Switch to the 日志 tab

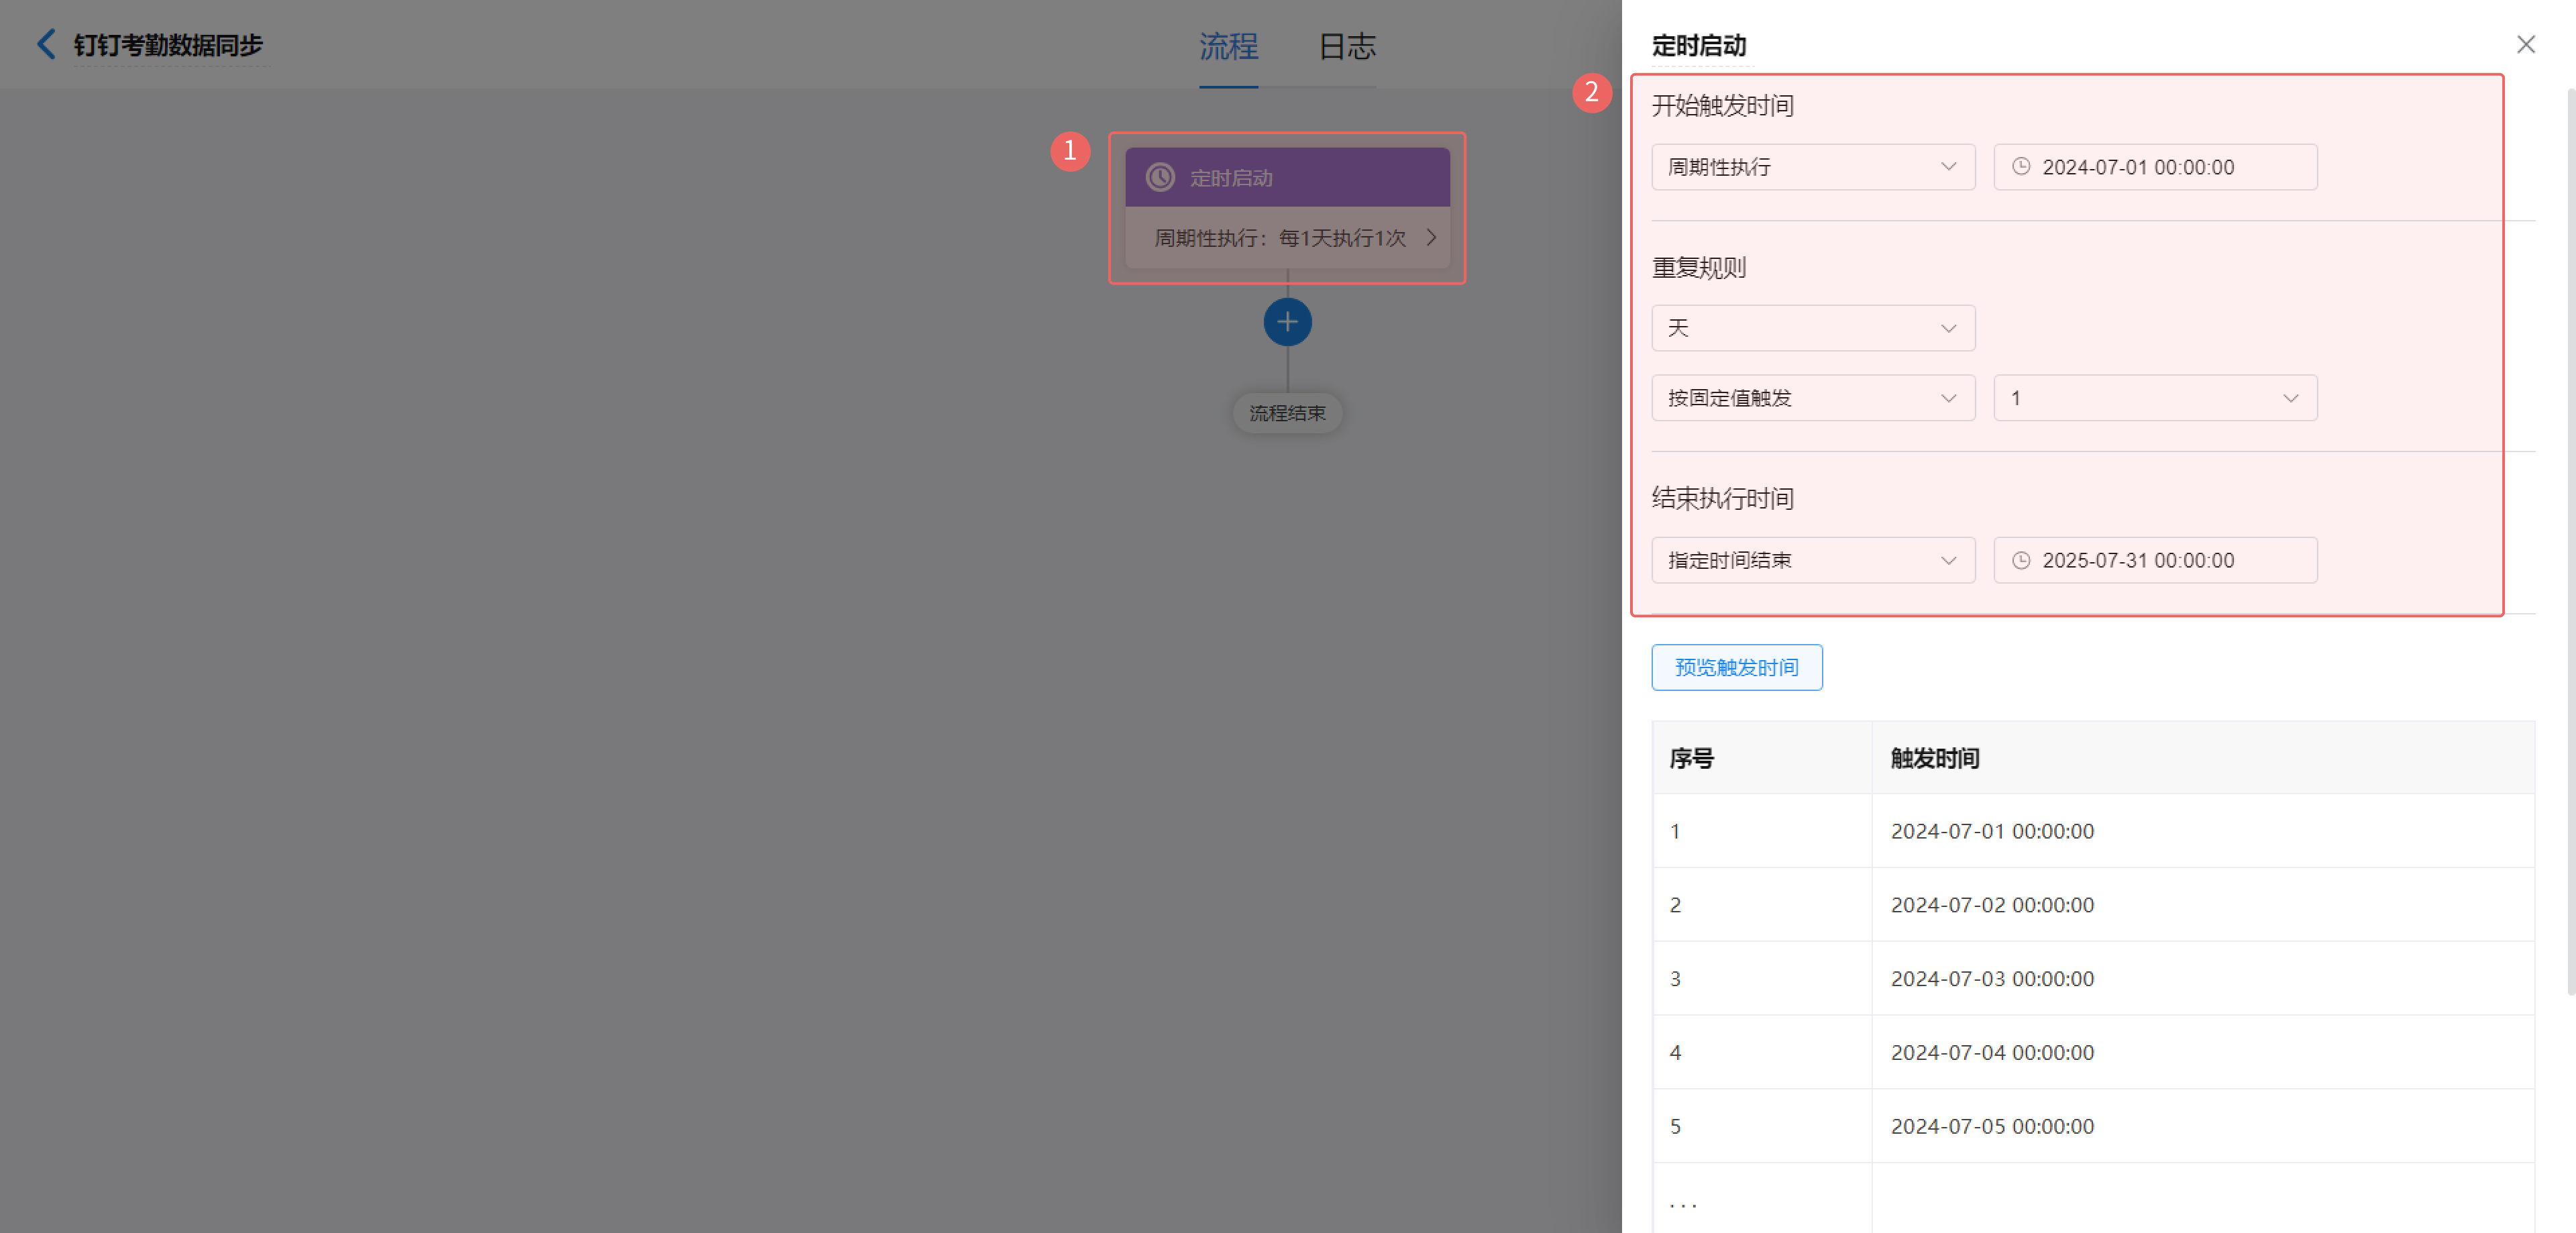coord(1347,46)
